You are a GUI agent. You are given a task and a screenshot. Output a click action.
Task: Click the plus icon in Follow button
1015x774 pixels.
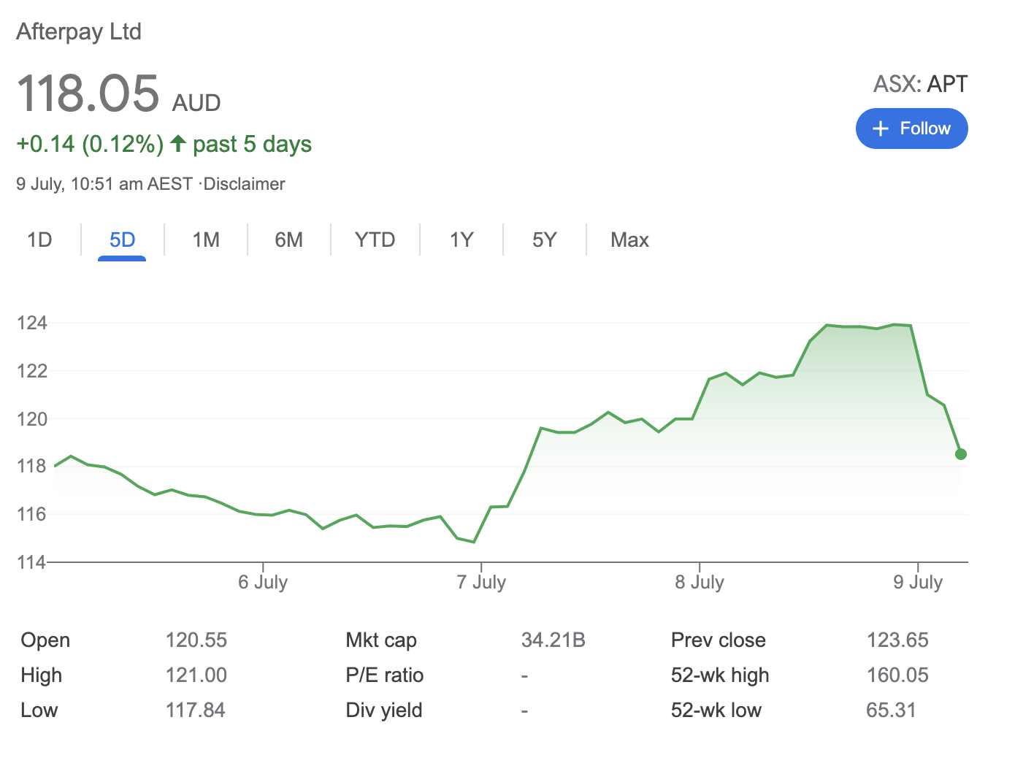point(881,129)
